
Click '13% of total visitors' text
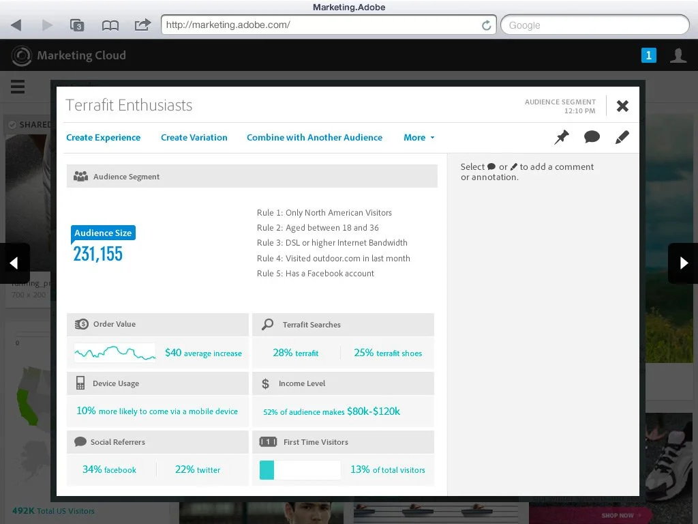[388, 469]
